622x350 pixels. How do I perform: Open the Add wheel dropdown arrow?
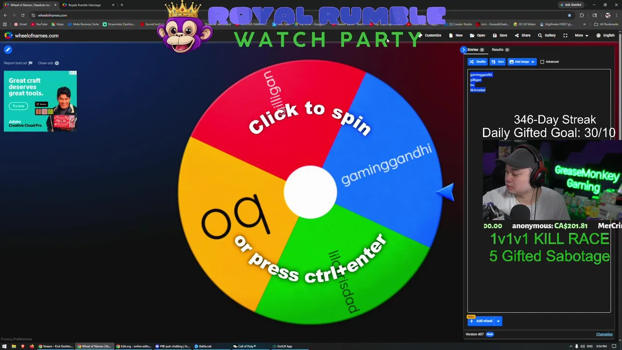click(x=498, y=321)
